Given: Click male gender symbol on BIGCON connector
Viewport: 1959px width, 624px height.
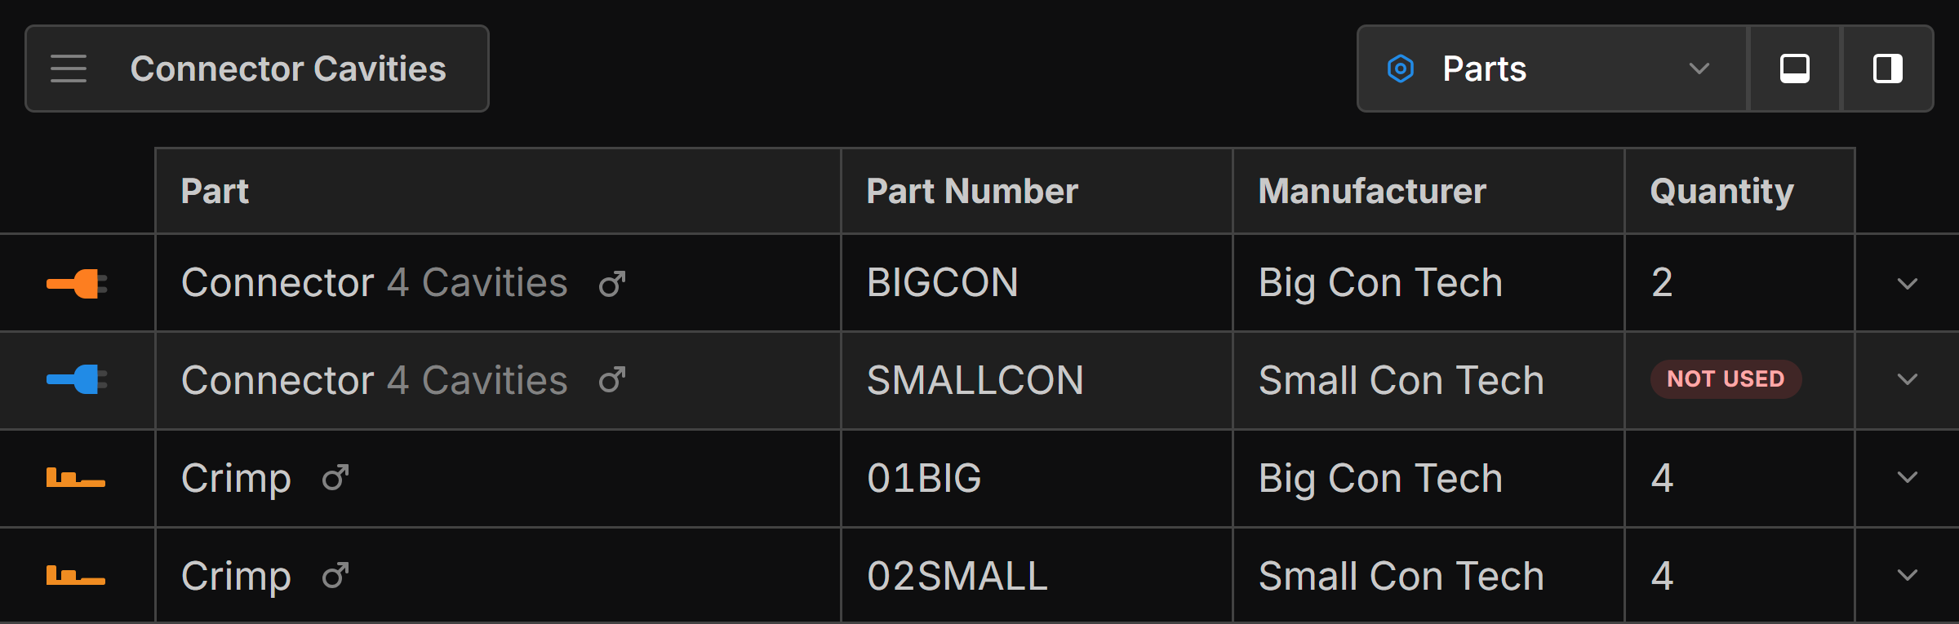Looking at the screenshot, I should 612,284.
